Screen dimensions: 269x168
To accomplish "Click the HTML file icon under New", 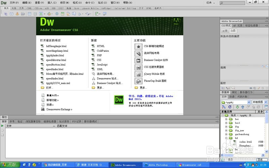I will point(93,46).
